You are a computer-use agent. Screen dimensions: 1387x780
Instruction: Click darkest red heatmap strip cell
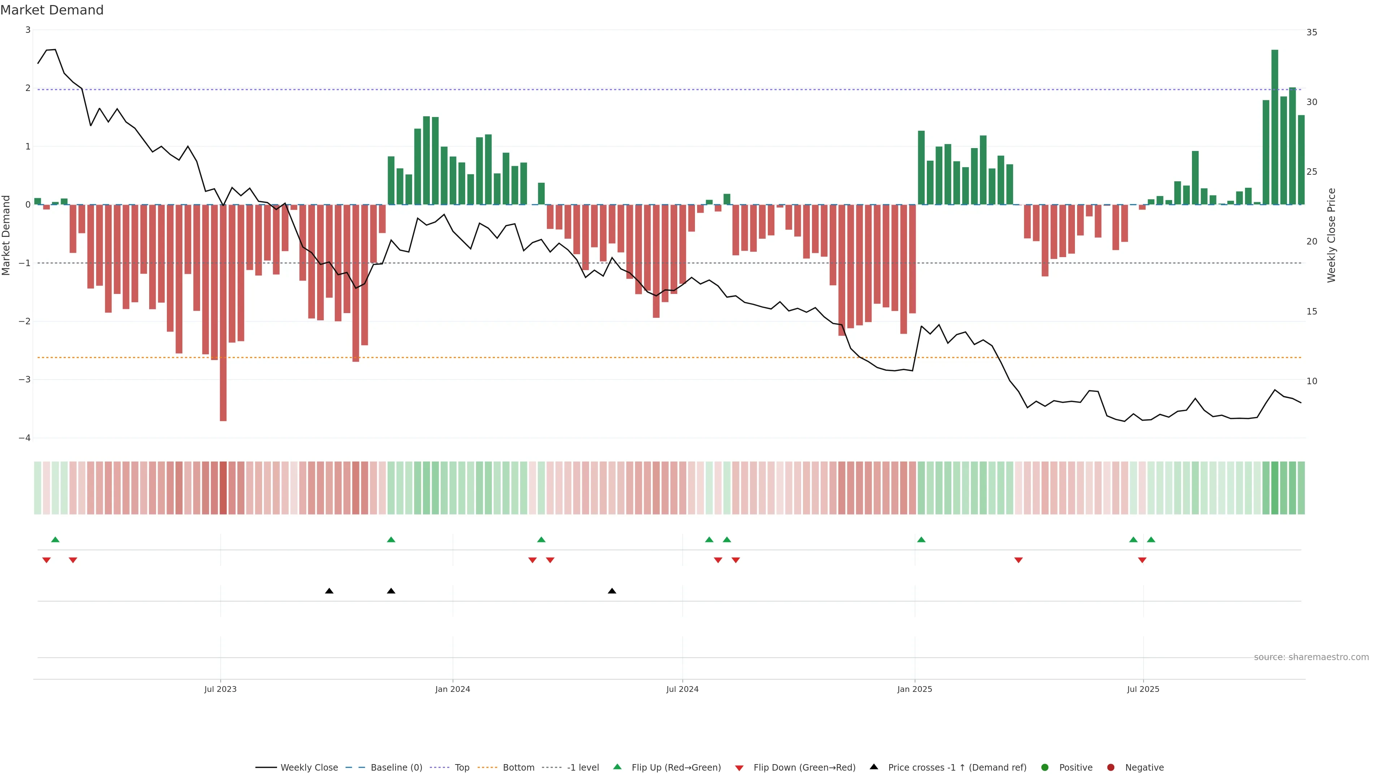pyautogui.click(x=223, y=488)
